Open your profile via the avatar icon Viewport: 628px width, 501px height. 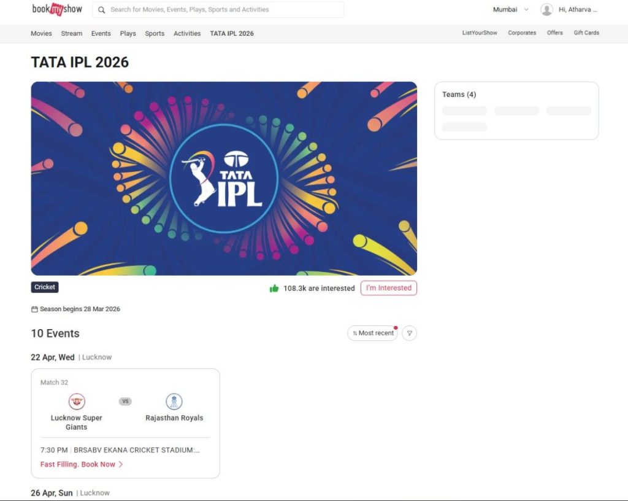[546, 9]
